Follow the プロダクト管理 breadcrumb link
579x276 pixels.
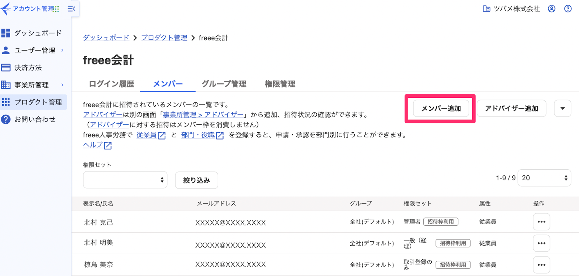pyautogui.click(x=164, y=38)
